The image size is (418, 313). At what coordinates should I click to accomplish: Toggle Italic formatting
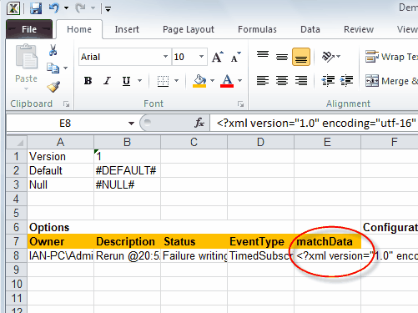pyautogui.click(x=107, y=81)
